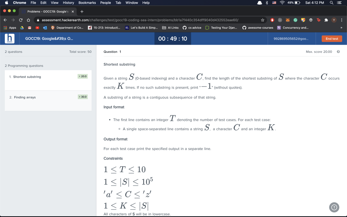Expand the hidden bookmarks overflow chevron
Image resolution: width=347 pixels, height=217 pixels.
click(341, 28)
